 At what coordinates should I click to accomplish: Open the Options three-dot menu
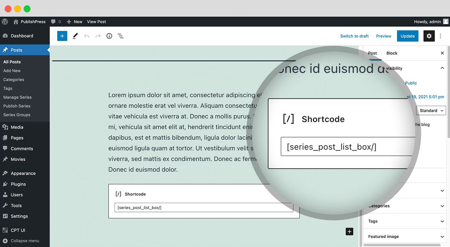pos(440,36)
